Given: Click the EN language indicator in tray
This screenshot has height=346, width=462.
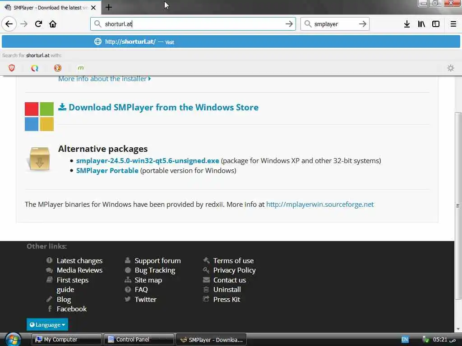Looking at the screenshot, I should [x=405, y=339].
